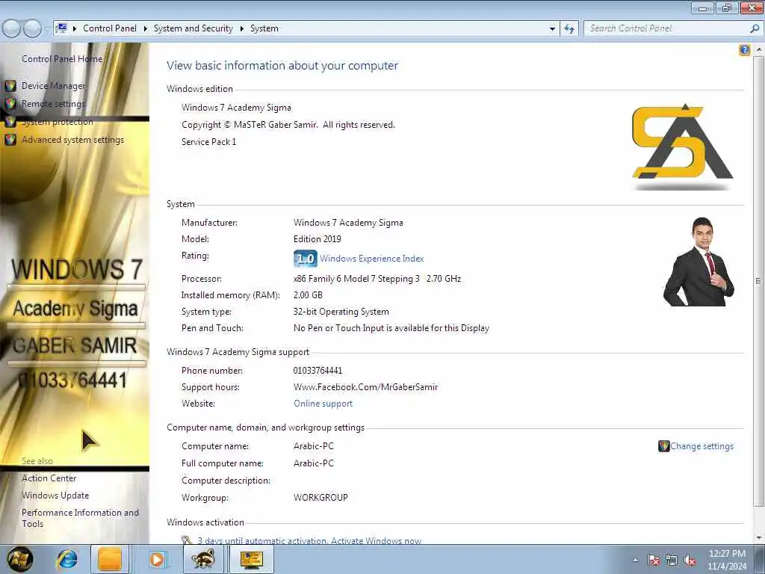The height and width of the screenshot is (574, 765).
Task: Click the 'WORKGROUP' value
Action: coord(320,498)
